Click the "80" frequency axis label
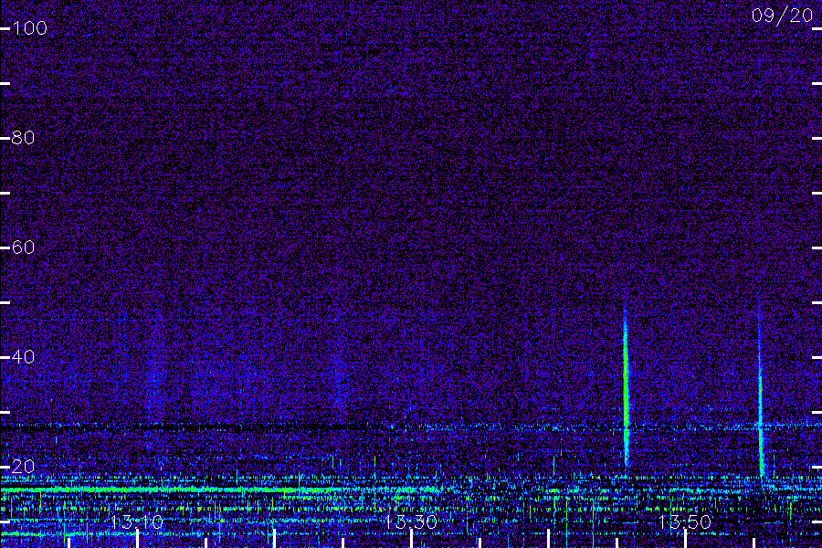822x548 pixels. point(23,138)
